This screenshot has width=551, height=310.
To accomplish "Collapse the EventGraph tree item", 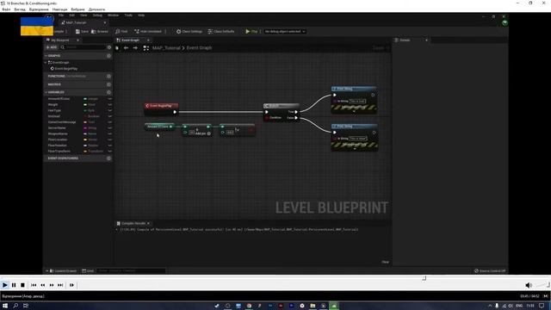I will tap(46, 63).
